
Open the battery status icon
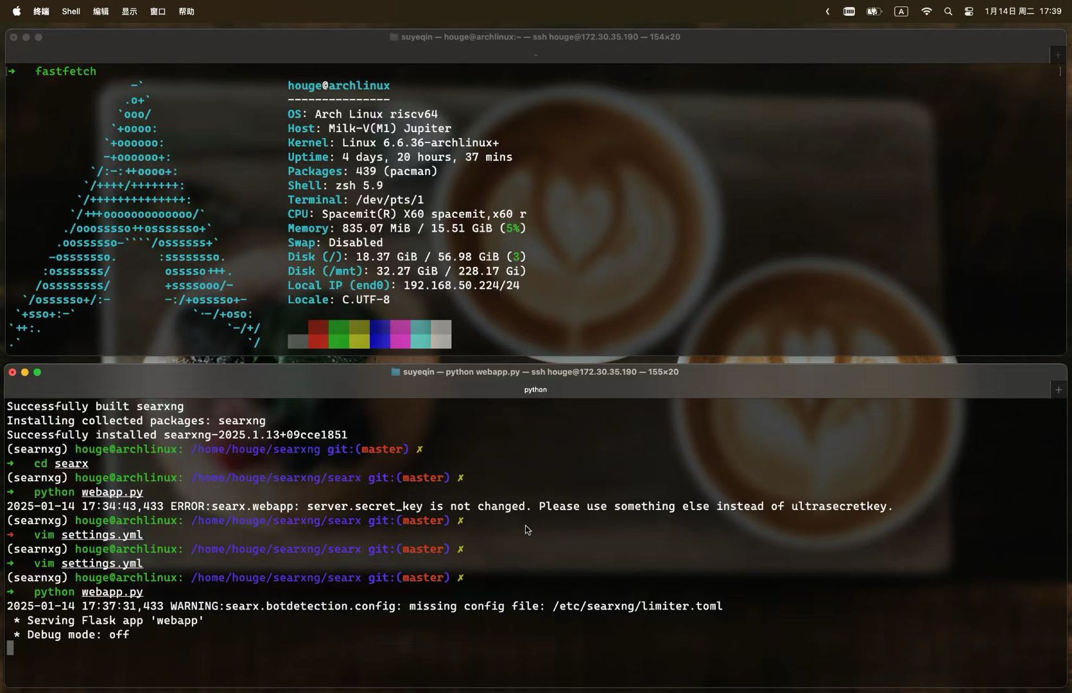[874, 12]
